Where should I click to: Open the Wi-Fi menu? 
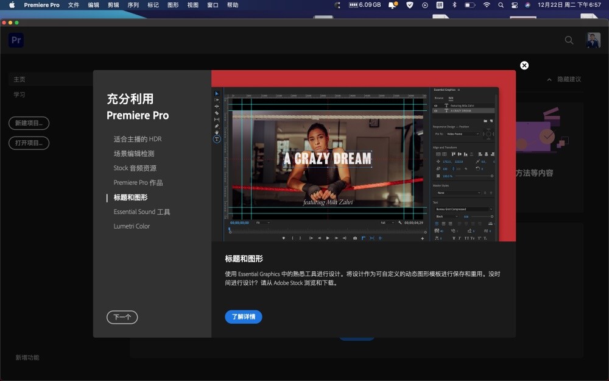486,5
